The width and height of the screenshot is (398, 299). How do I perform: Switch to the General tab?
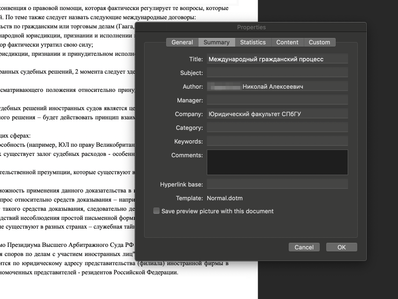tap(182, 43)
